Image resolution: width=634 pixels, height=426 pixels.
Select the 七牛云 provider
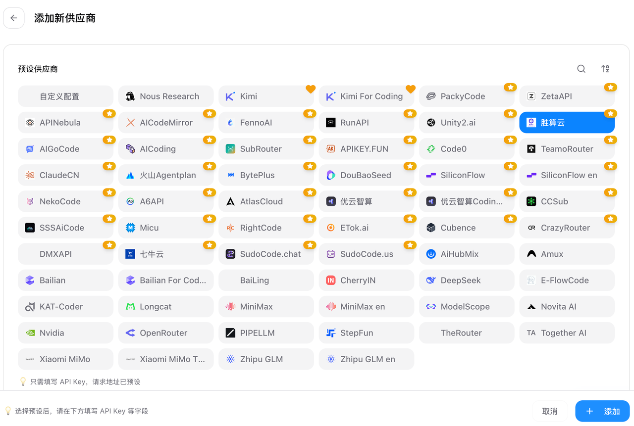(x=166, y=254)
